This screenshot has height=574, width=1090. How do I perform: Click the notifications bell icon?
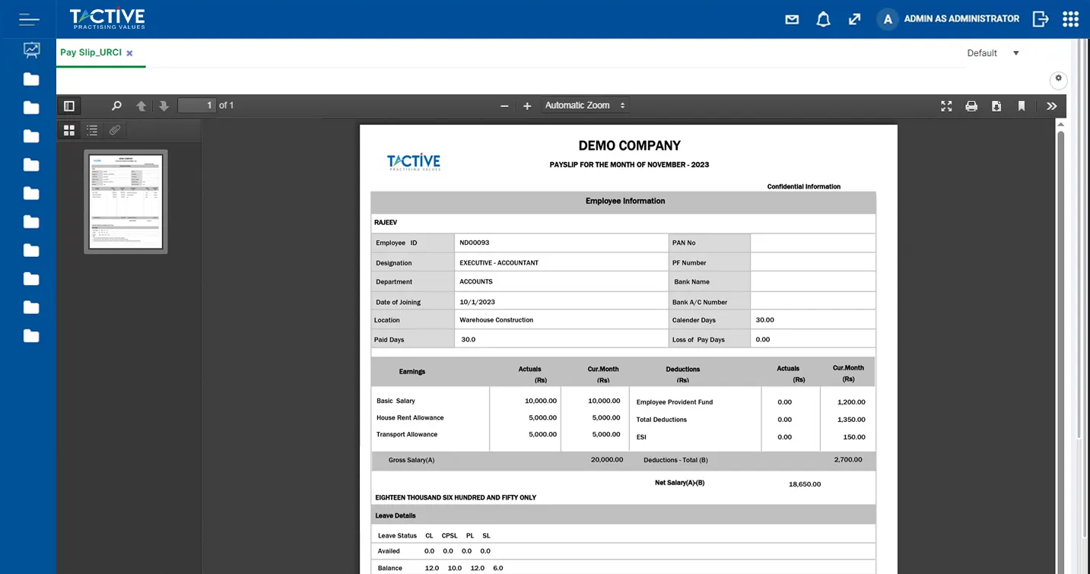point(823,19)
